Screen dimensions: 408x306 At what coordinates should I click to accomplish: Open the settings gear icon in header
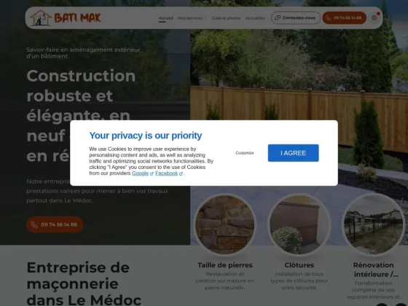click(374, 18)
